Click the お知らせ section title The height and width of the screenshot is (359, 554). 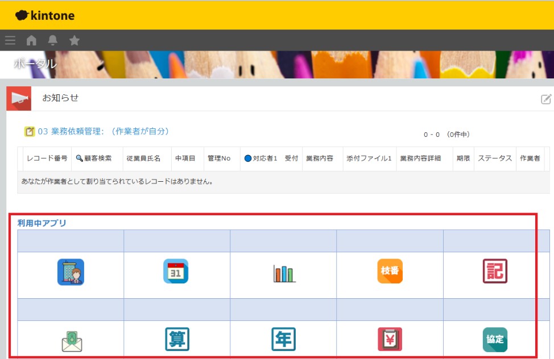(x=60, y=98)
